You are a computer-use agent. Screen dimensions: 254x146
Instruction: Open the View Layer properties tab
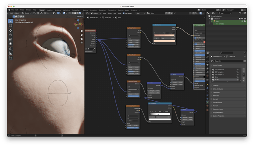coord(208,69)
